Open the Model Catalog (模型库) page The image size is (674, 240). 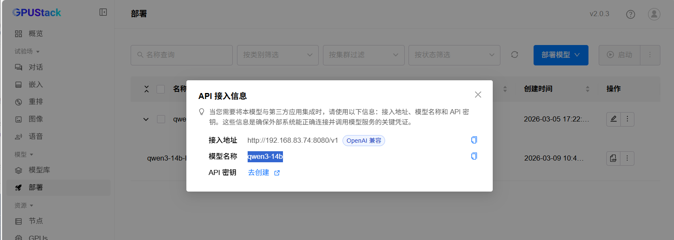coord(59,170)
